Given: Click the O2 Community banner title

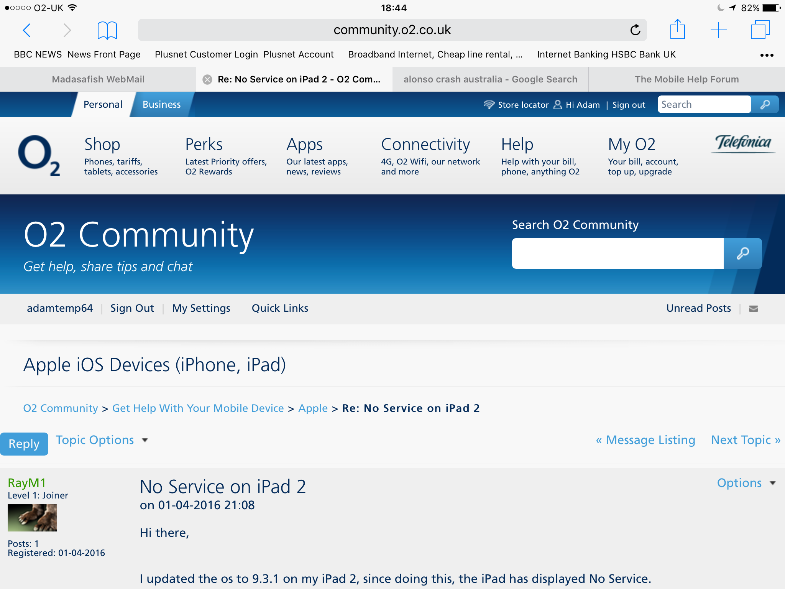Looking at the screenshot, I should coord(139,234).
